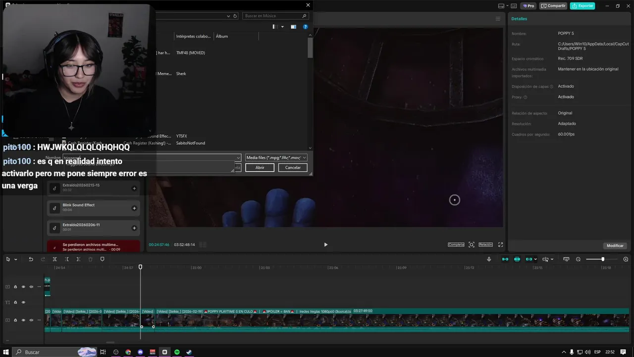
Task: Open the layout selector icon in title bar
Action: tap(501, 6)
